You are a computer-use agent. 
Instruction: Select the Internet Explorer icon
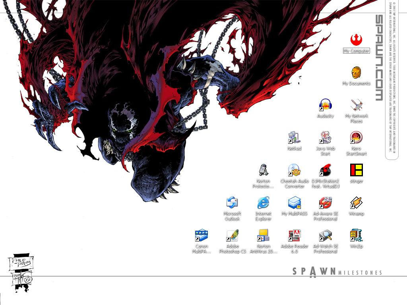point(263,203)
